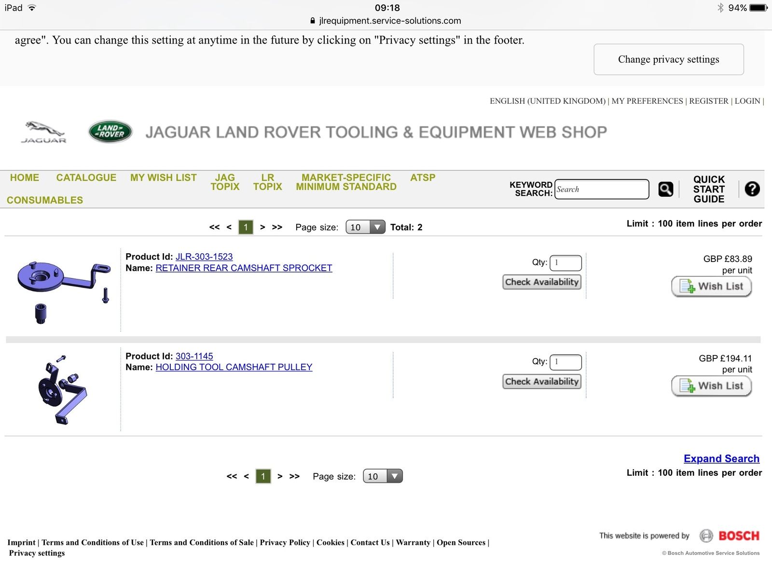772x579 pixels.
Task: Open the JAG TOPIX menu item
Action: 225,182
